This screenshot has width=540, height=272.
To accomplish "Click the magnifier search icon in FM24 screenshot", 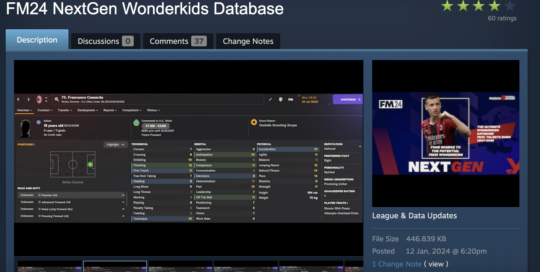I will (x=57, y=99).
